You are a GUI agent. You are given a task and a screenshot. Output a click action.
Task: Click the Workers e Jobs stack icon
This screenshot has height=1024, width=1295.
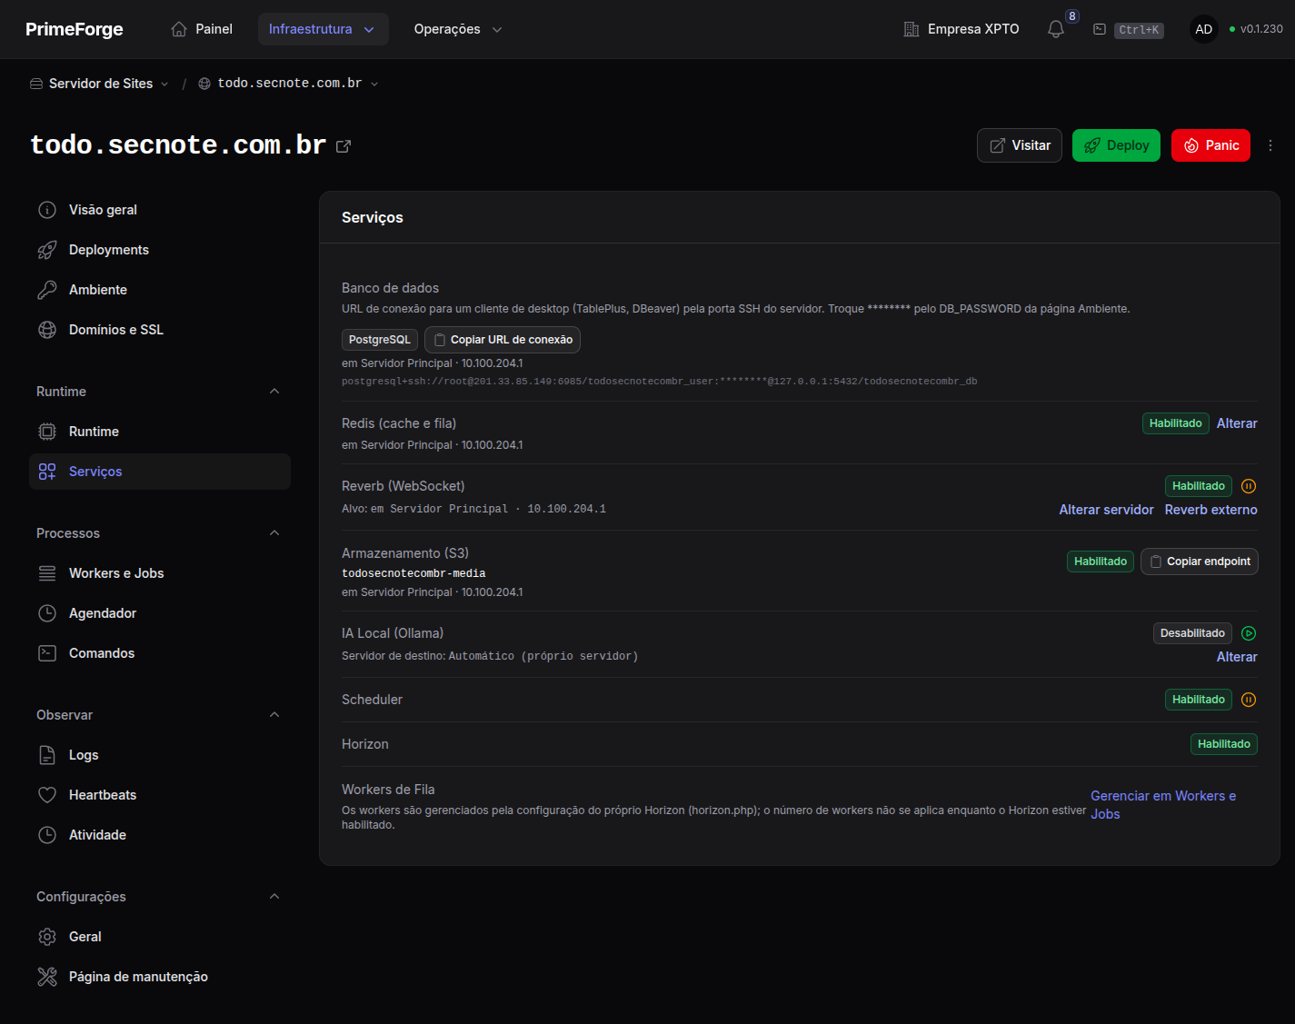coord(47,573)
